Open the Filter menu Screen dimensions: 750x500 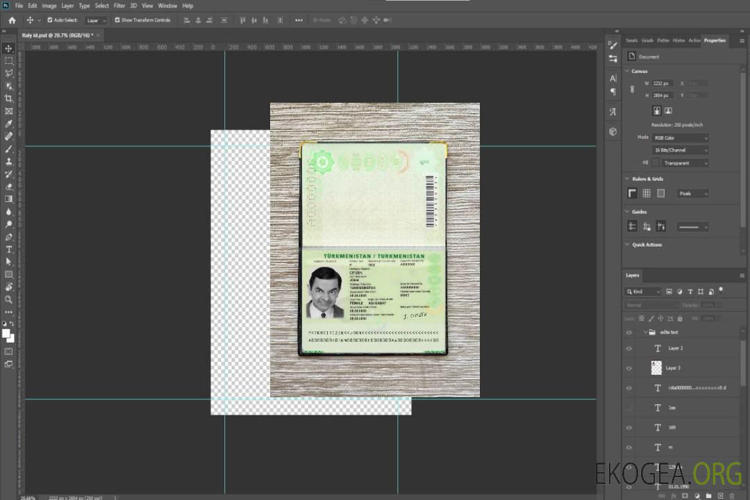(x=119, y=6)
